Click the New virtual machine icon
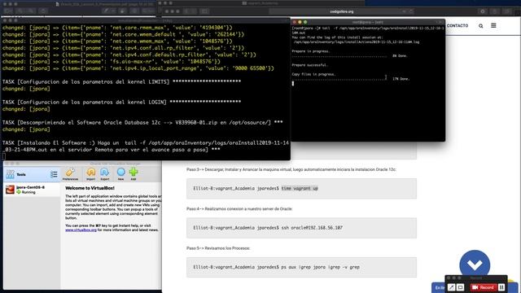This screenshot has height=293, width=521. coord(121,174)
